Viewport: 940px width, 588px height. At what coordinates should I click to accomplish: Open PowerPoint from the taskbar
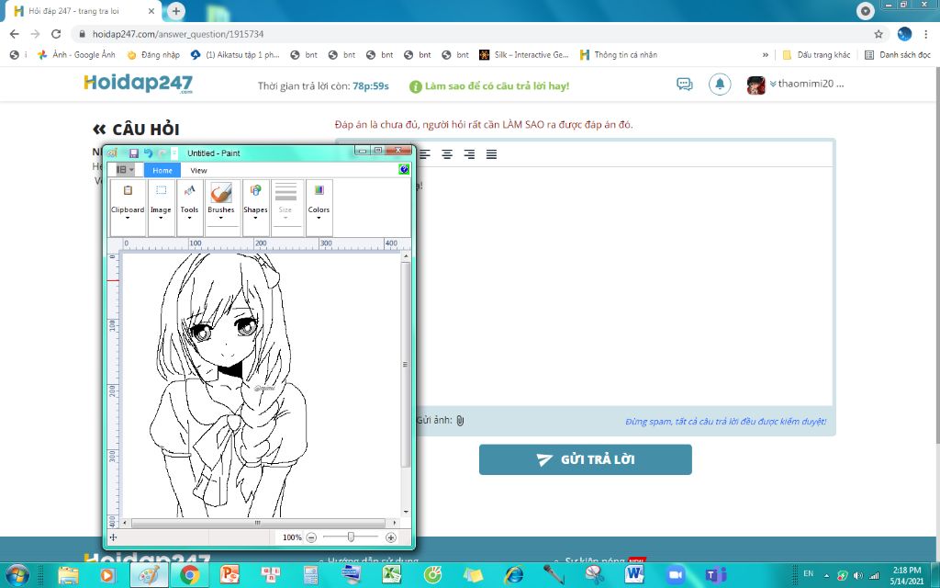[x=229, y=575]
